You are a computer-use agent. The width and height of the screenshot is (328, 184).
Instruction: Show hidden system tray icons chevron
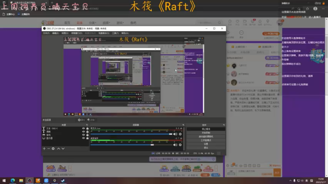[290, 181]
